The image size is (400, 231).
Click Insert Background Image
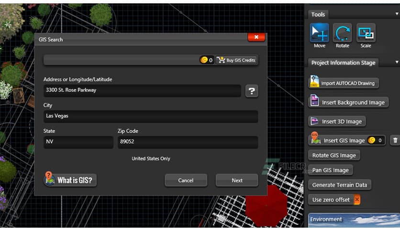348,102
